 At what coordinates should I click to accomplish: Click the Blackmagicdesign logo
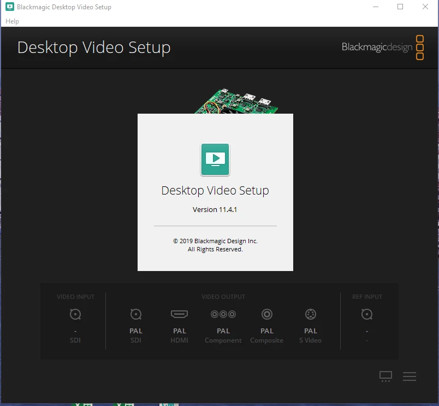click(382, 48)
